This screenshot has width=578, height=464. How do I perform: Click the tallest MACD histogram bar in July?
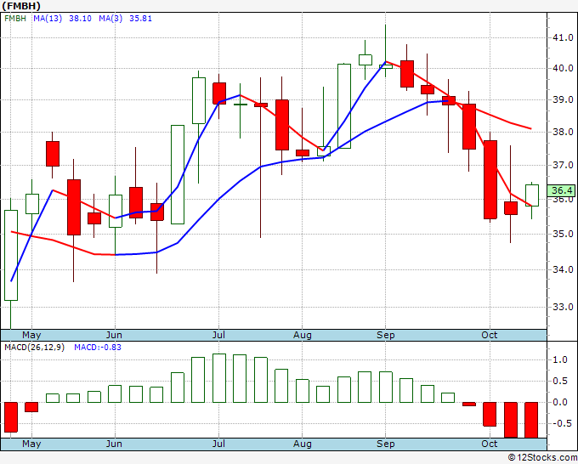coord(219,378)
